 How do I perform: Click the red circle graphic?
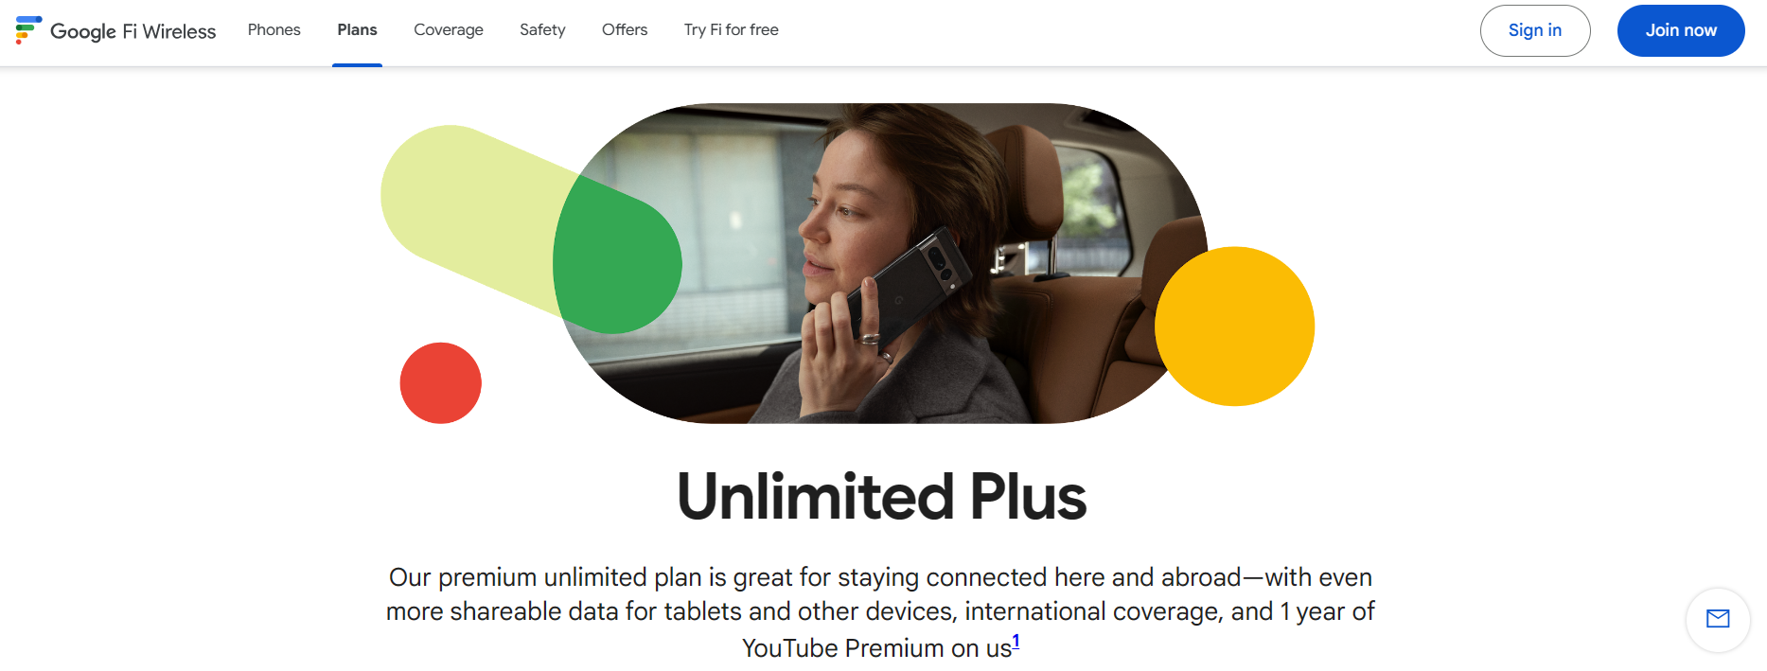tap(441, 382)
